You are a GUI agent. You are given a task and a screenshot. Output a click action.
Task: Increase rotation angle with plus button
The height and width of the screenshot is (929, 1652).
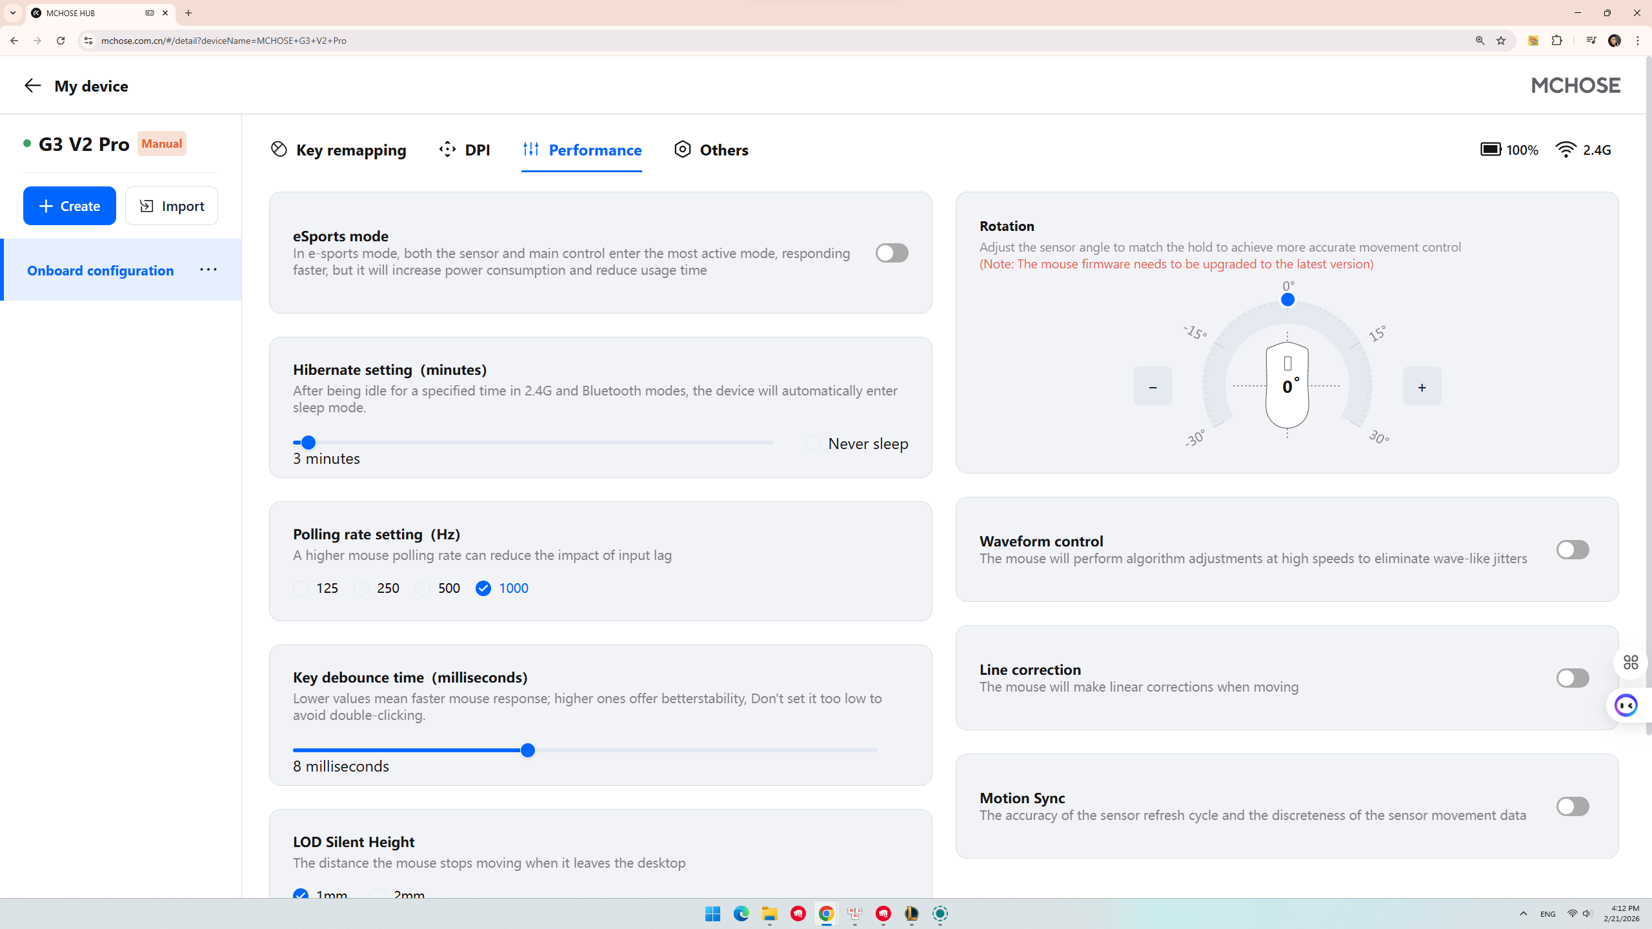coord(1422,386)
